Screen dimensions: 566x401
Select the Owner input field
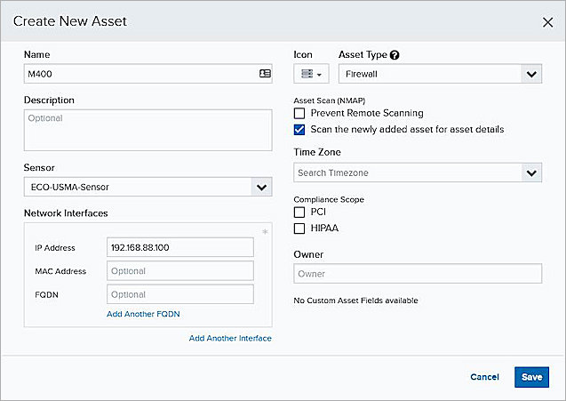pos(418,274)
